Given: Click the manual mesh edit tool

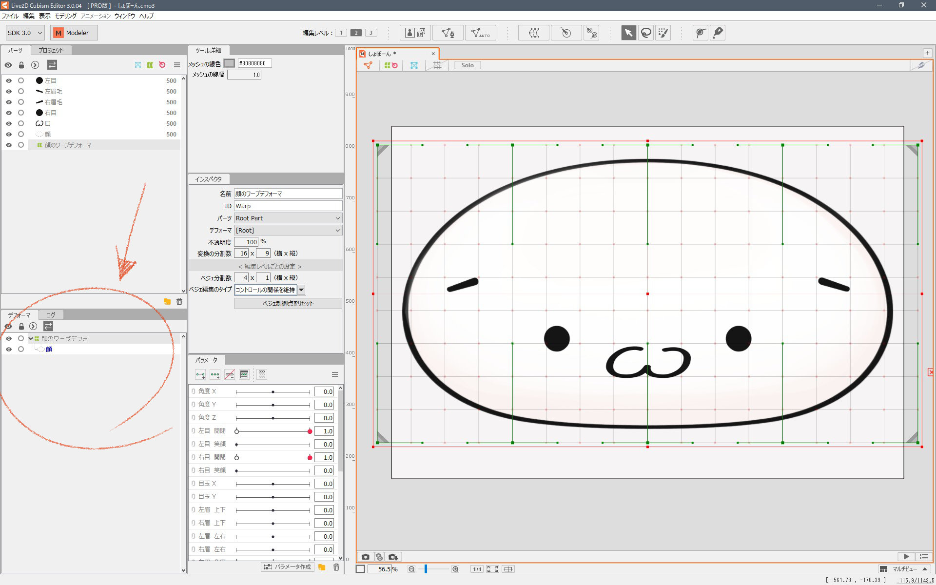Looking at the screenshot, I should (448, 33).
